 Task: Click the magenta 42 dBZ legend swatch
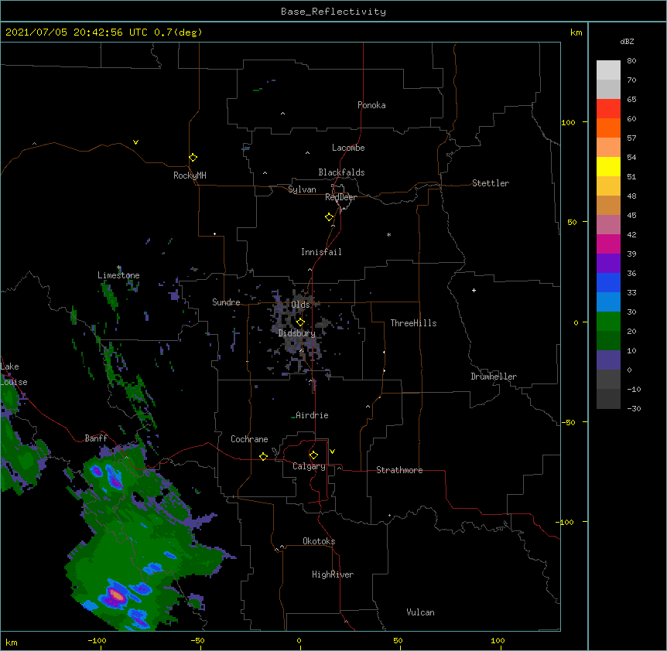(608, 244)
